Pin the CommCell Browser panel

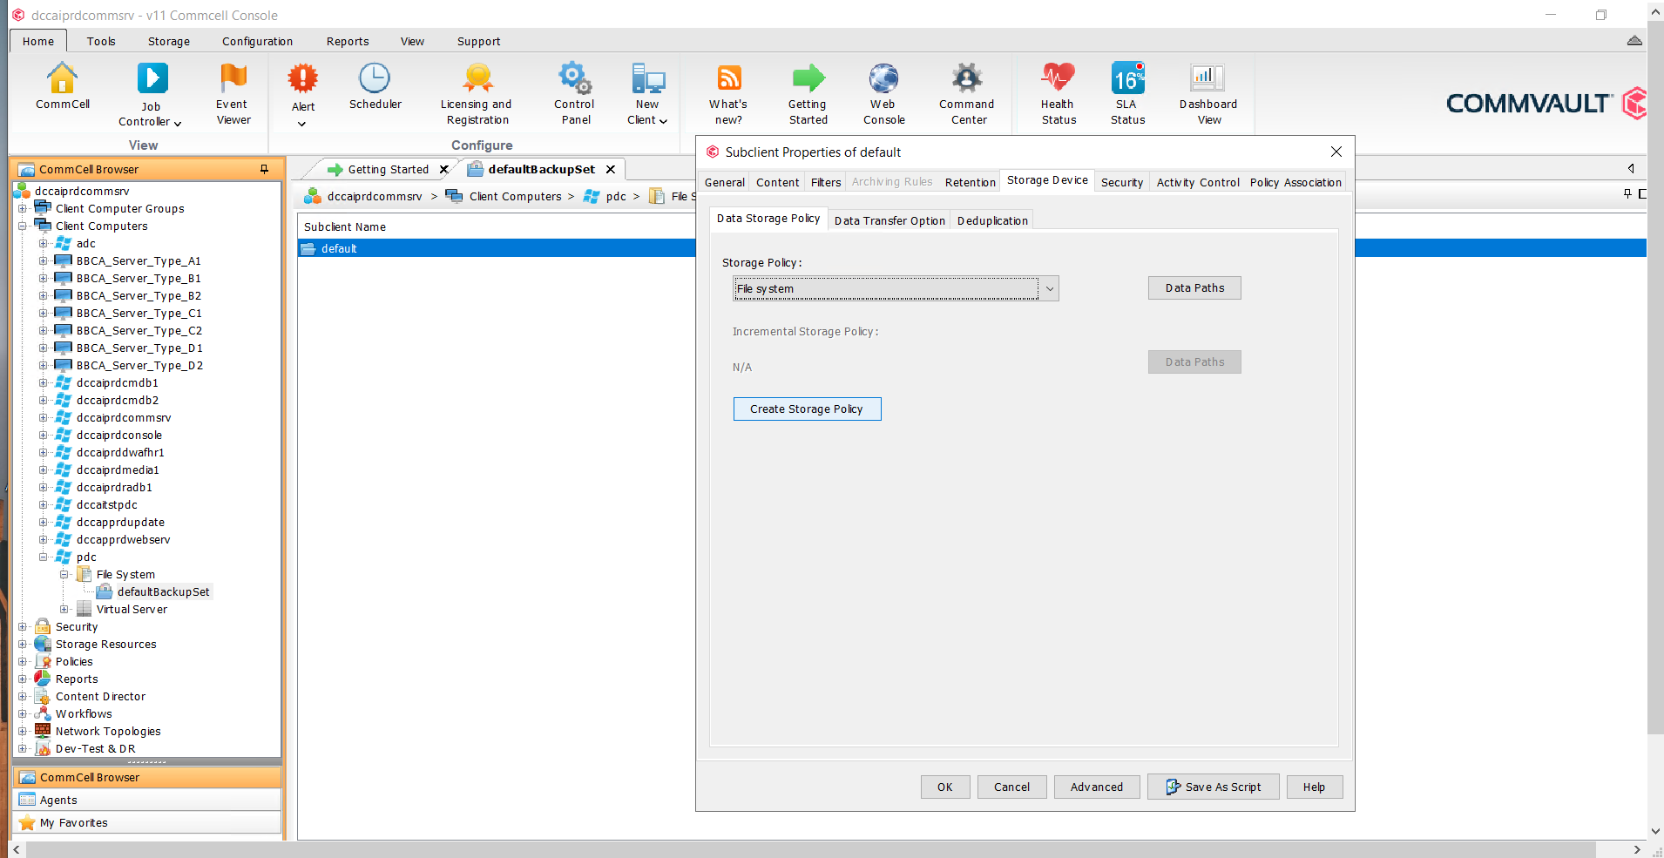[264, 169]
